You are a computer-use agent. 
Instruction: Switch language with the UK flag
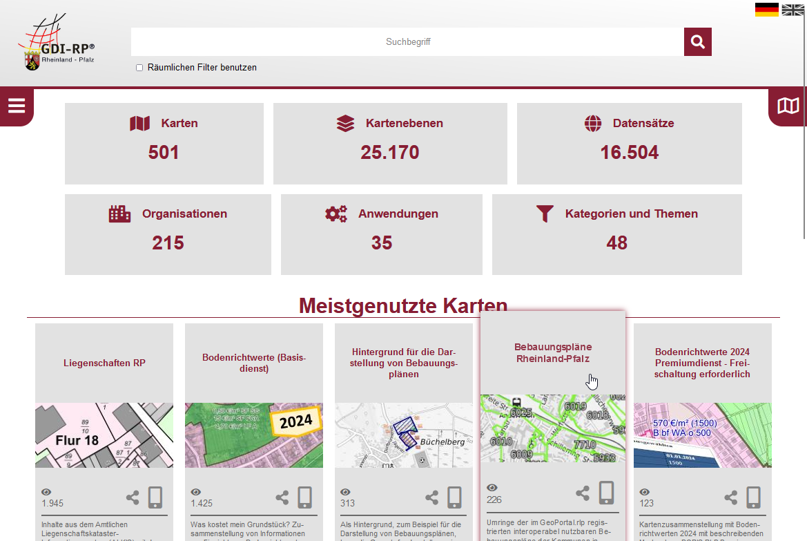(793, 10)
